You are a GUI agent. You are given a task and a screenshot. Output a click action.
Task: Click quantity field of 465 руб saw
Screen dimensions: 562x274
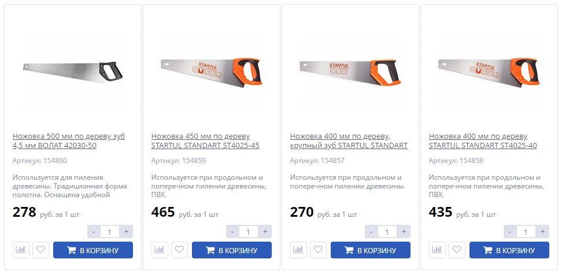(x=248, y=232)
